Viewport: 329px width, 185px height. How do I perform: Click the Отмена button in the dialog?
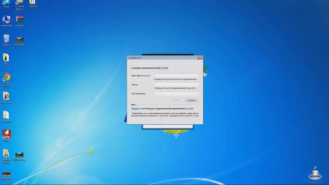(192, 100)
